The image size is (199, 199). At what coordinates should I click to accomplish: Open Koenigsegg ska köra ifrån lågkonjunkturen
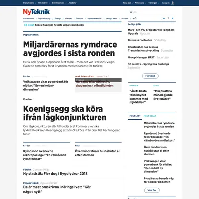point(65,113)
